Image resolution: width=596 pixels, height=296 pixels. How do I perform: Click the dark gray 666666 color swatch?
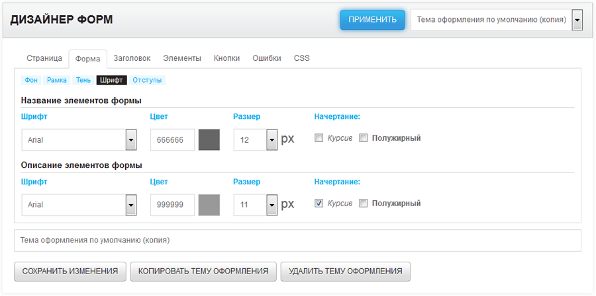209,140
